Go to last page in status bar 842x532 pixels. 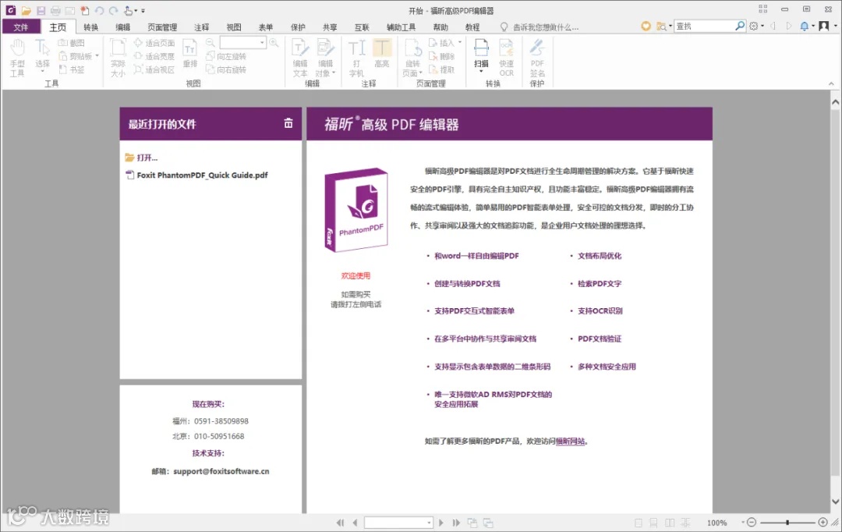(456, 523)
